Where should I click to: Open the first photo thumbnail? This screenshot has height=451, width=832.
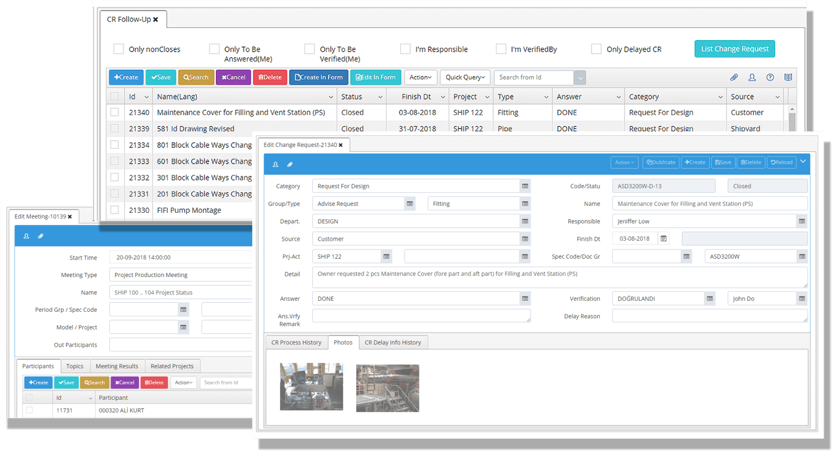pos(311,386)
